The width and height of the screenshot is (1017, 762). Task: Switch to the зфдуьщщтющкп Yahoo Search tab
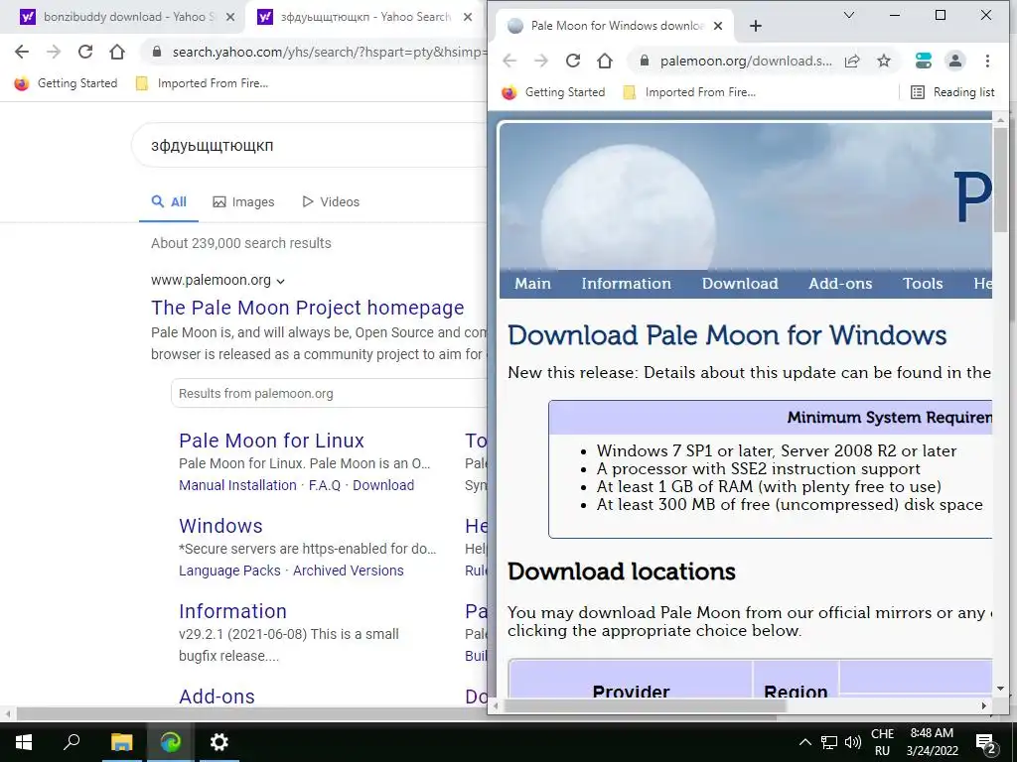(x=364, y=18)
